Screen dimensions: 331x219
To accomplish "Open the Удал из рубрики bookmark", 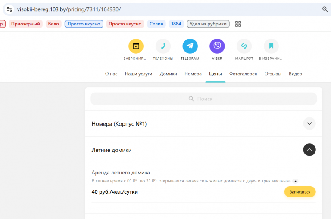I will (x=208, y=24).
